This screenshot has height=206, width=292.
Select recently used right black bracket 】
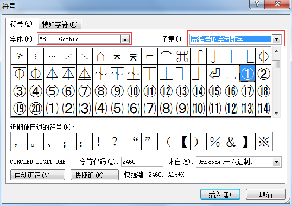click(x=247, y=142)
